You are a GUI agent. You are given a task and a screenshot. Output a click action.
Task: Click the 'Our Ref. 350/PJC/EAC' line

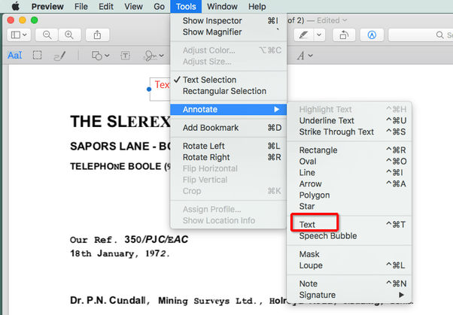pyautogui.click(x=129, y=239)
